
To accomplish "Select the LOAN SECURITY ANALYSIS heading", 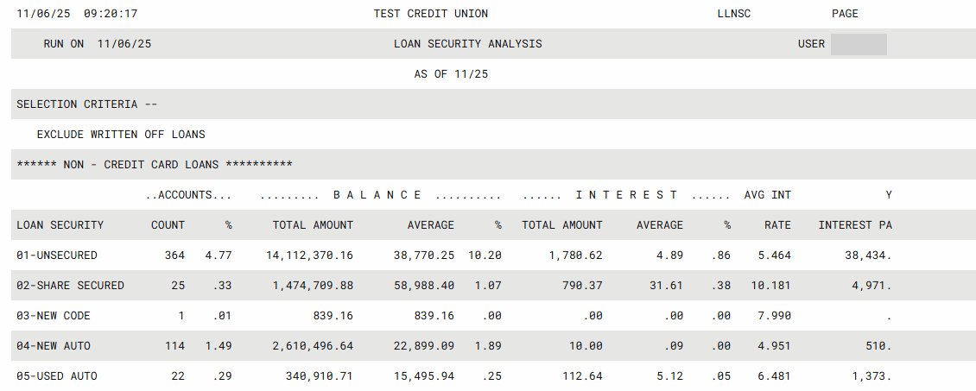I will tap(467, 44).
